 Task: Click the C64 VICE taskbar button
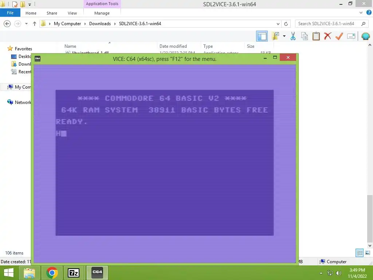[x=97, y=273]
